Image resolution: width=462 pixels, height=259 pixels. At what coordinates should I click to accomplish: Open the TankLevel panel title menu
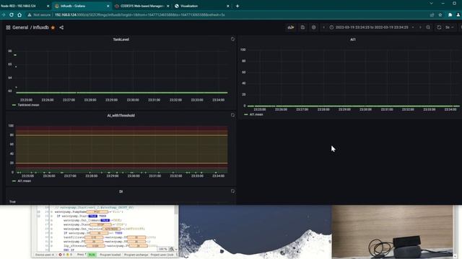[x=121, y=40]
